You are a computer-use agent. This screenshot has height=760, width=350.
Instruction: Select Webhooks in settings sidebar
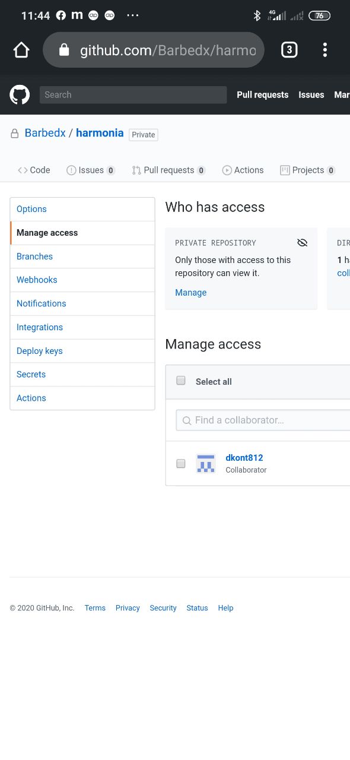(x=82, y=280)
